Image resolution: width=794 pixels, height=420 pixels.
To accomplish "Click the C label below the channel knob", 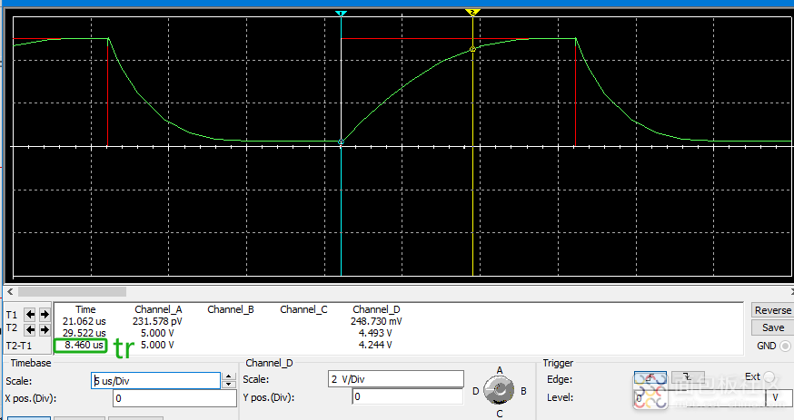I will tap(500, 414).
